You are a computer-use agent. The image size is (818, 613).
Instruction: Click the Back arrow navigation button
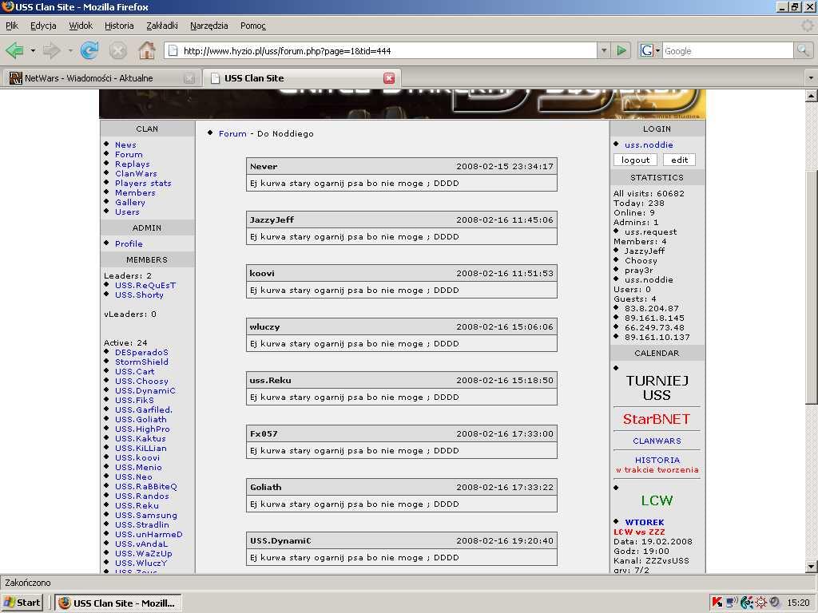[x=14, y=51]
